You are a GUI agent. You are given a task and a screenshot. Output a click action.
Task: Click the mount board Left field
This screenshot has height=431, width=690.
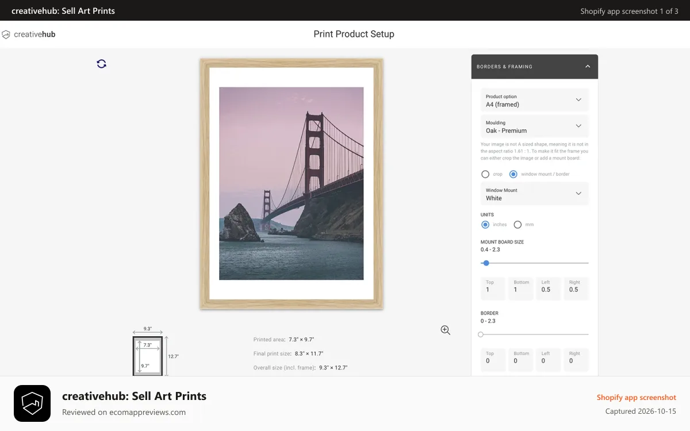point(549,288)
